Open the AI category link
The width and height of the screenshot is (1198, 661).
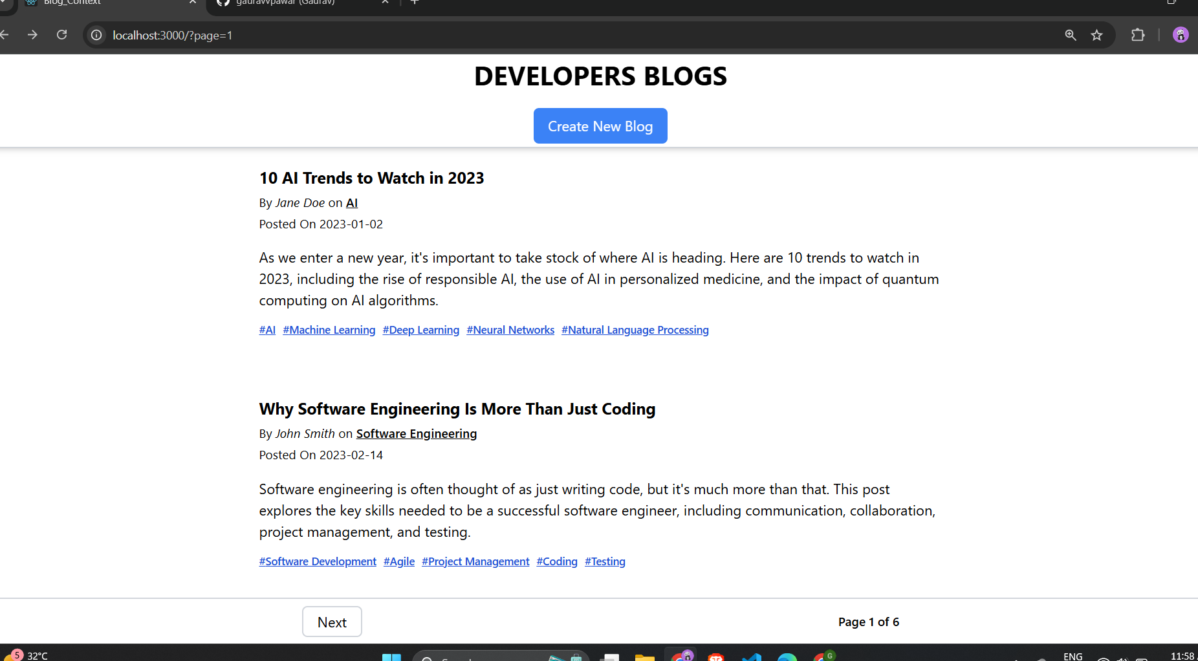pyautogui.click(x=352, y=203)
